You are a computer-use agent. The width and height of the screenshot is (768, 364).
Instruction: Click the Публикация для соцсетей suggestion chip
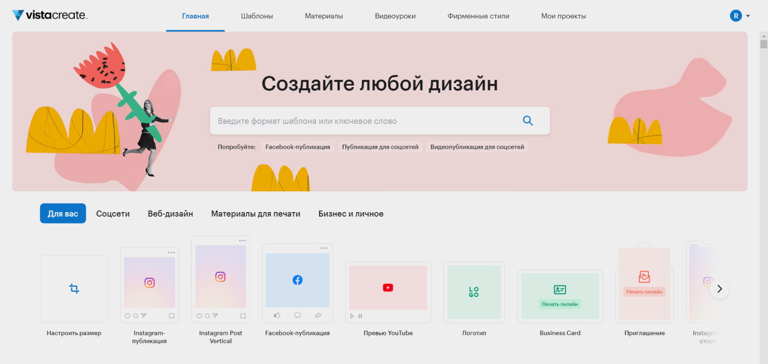point(381,147)
